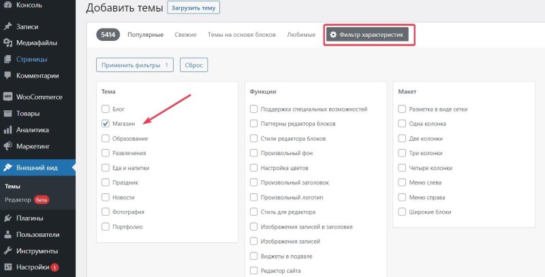Click the Инструменты wrench icon
The height and width of the screenshot is (277, 545).
click(x=7, y=251)
